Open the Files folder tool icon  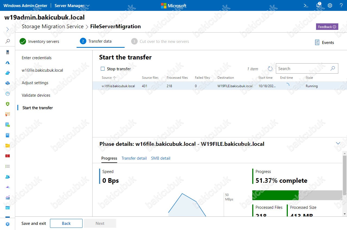point(8,146)
